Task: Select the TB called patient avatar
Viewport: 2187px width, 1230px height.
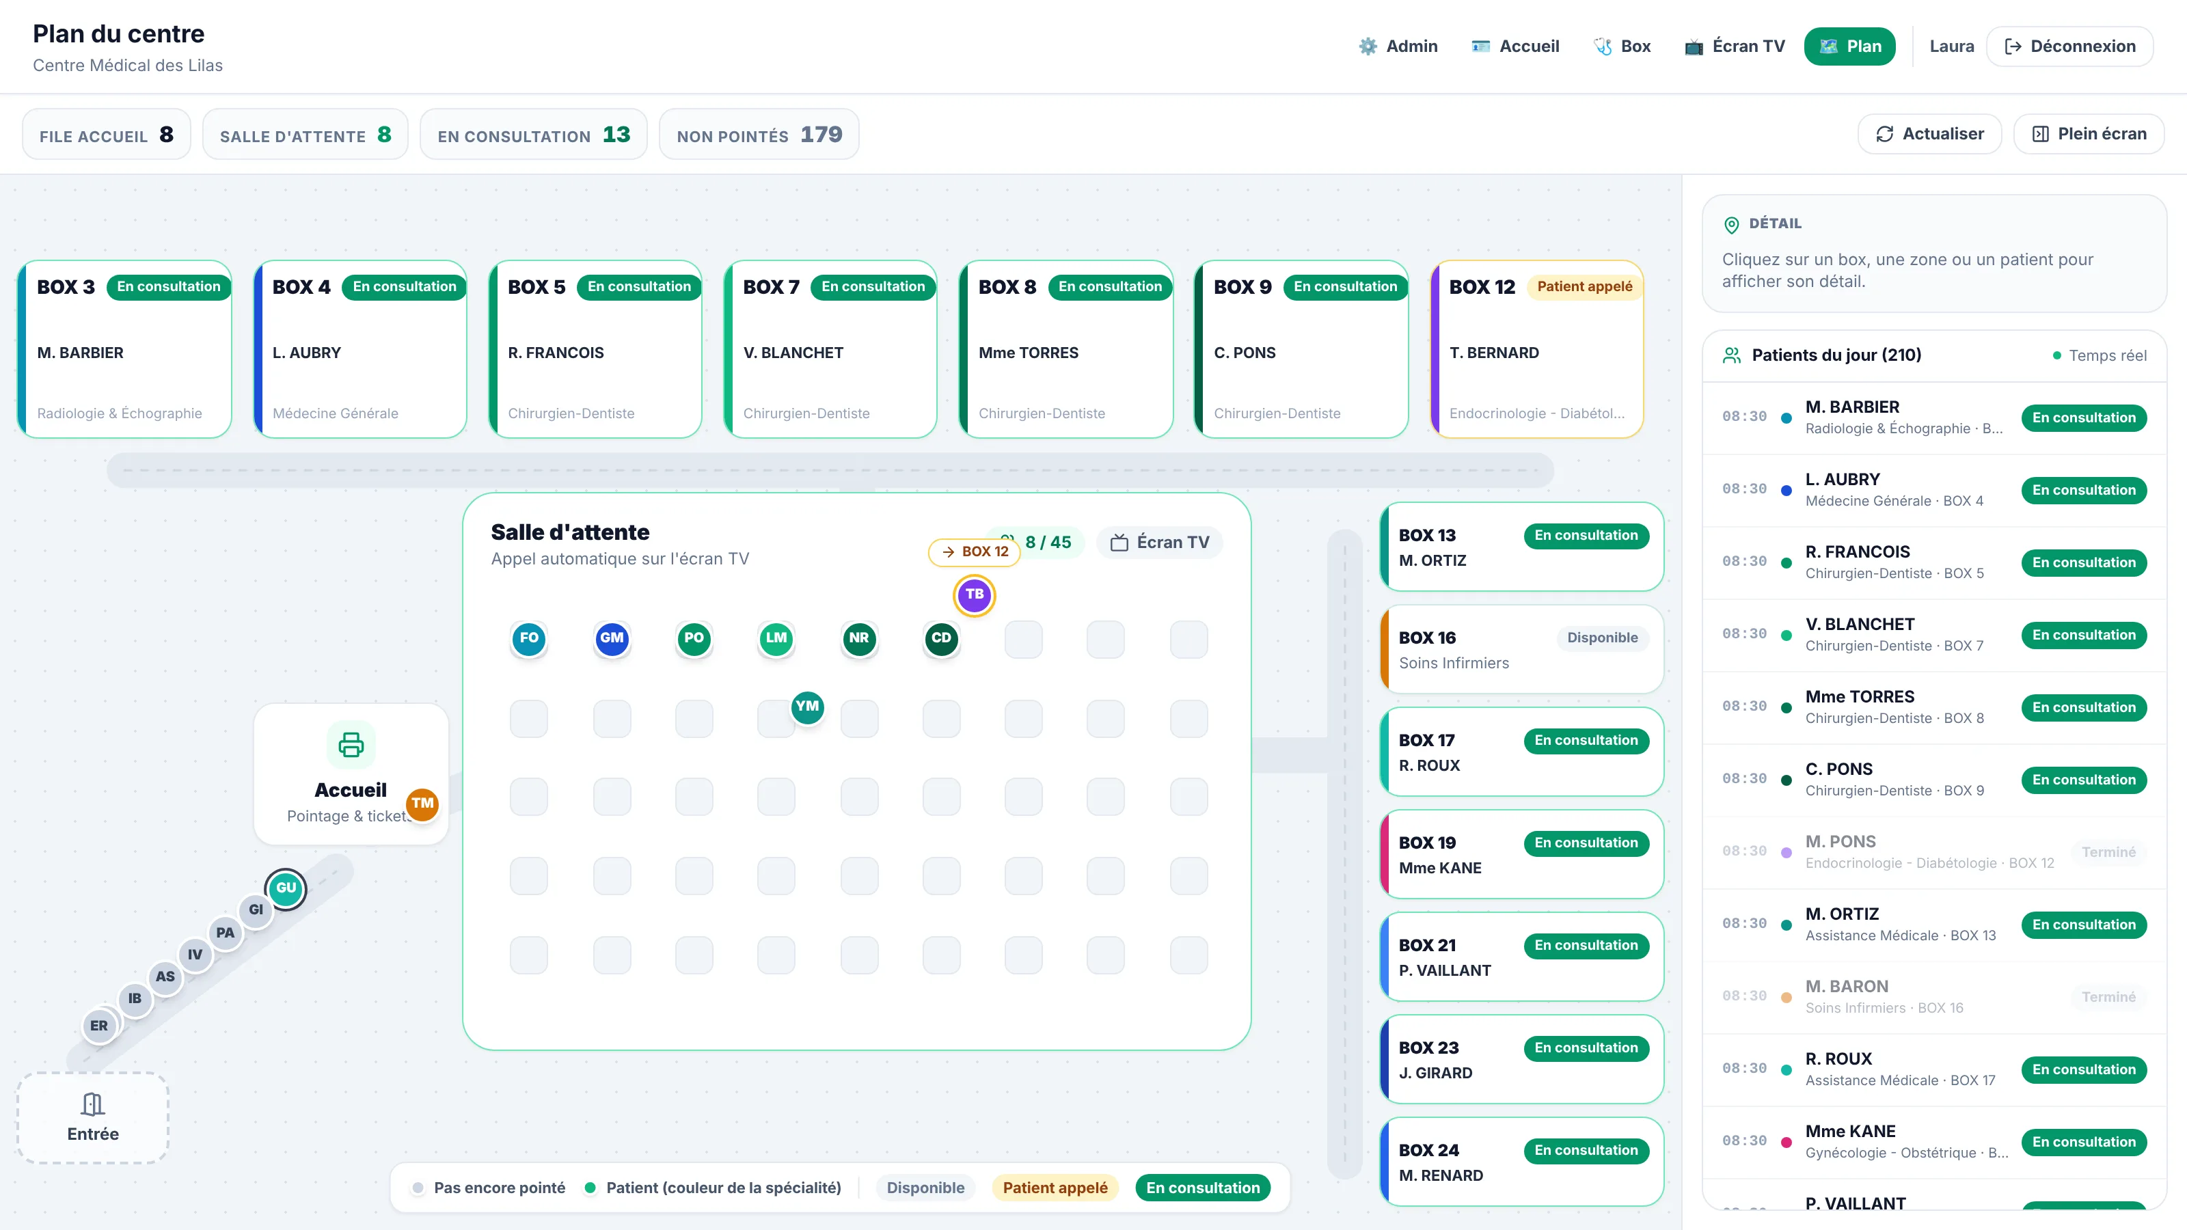Action: [974, 594]
